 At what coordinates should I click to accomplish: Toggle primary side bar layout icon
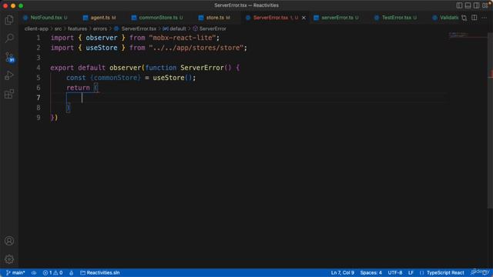459,5
